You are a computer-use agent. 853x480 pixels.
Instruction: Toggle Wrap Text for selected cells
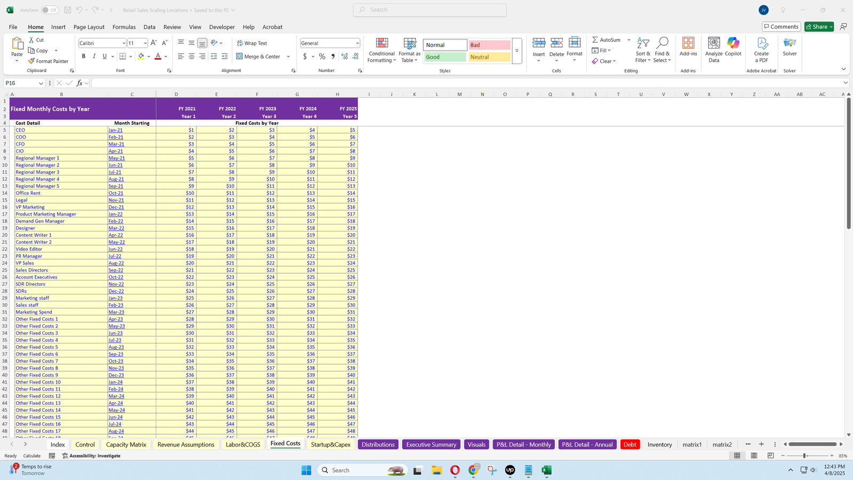[252, 43]
